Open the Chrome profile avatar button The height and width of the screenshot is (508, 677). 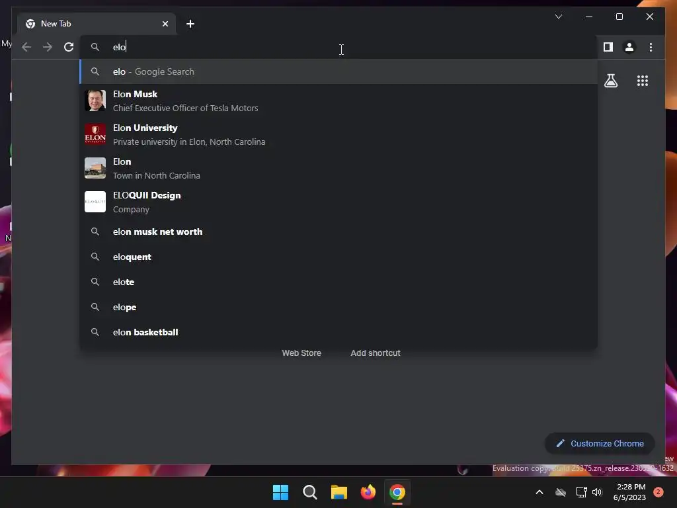tap(629, 47)
